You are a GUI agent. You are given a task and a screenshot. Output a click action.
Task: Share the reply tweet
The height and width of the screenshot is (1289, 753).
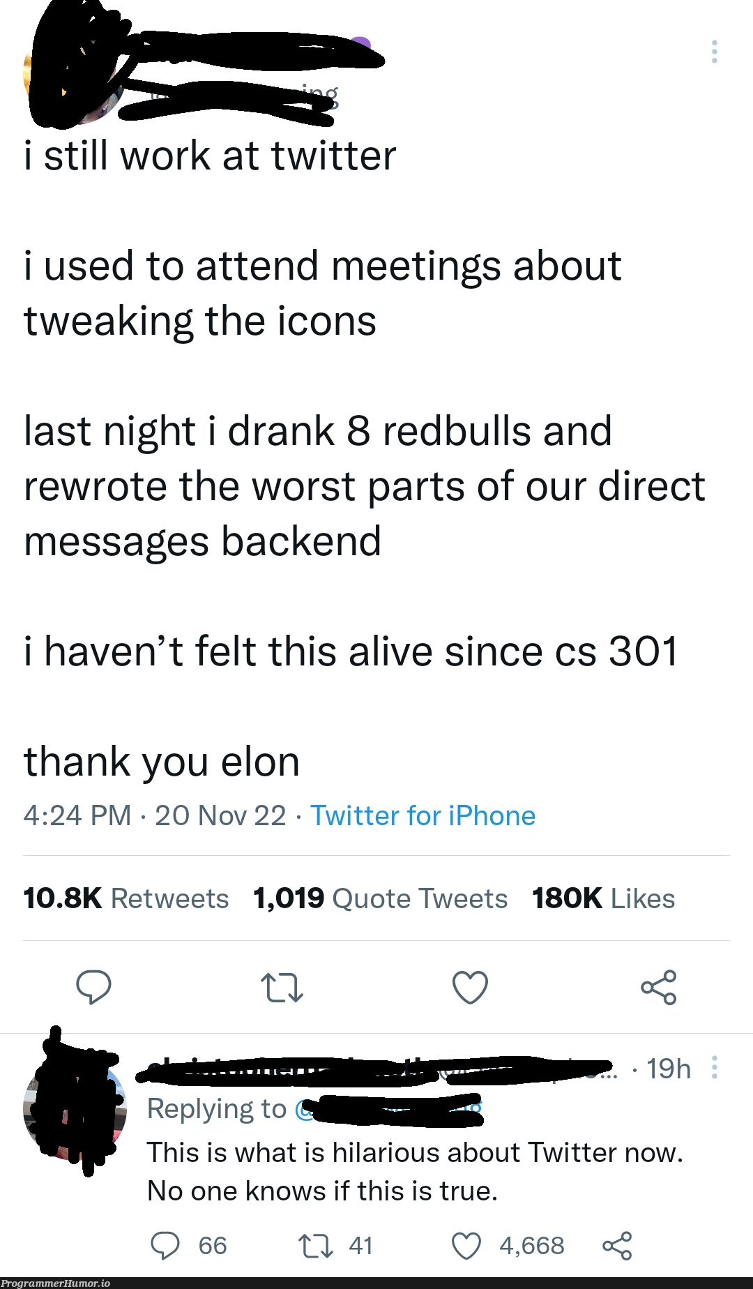(x=616, y=1246)
